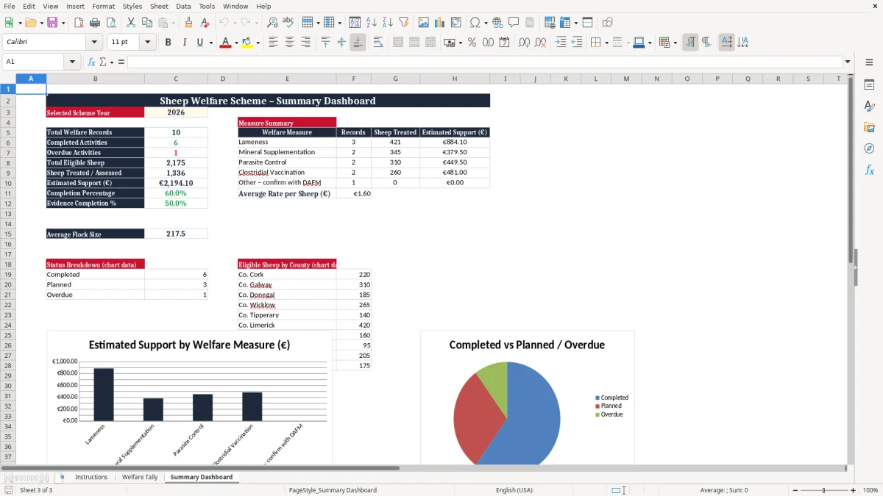Screen dimensions: 883x496
Task: Toggle Bold formatting
Action: click(168, 43)
